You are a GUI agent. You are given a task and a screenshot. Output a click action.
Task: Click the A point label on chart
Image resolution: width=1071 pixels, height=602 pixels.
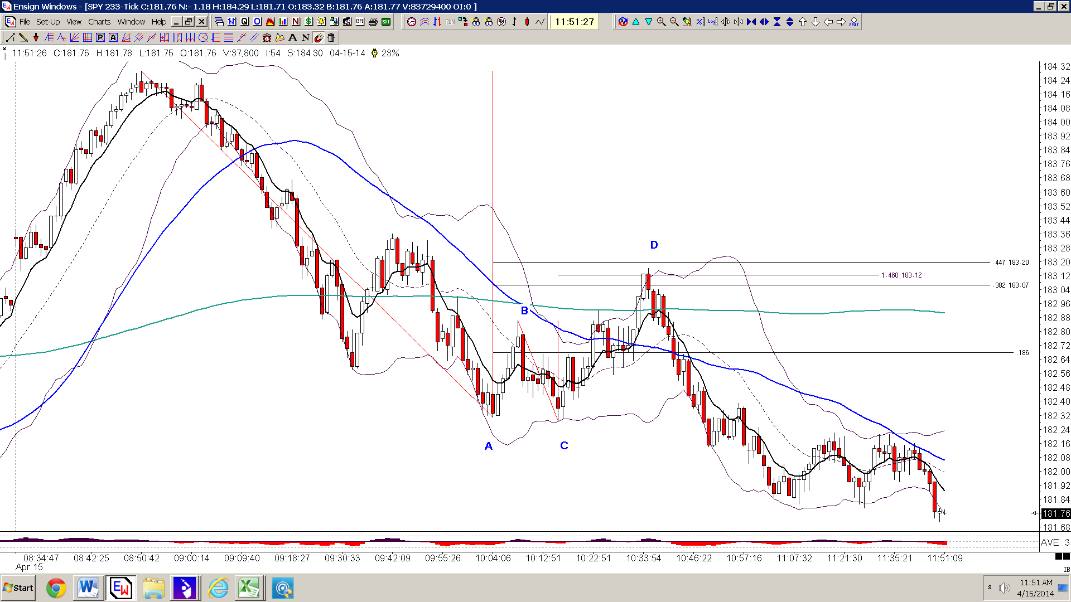(x=489, y=446)
